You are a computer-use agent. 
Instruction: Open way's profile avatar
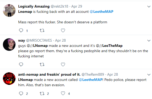point(9,45)
